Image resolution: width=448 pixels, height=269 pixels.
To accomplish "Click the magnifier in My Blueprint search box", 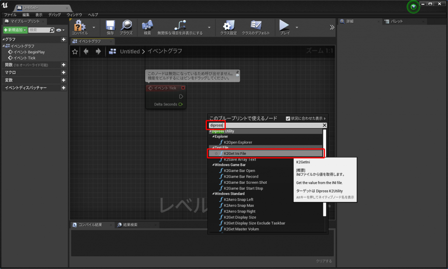I will tap(52, 30).
